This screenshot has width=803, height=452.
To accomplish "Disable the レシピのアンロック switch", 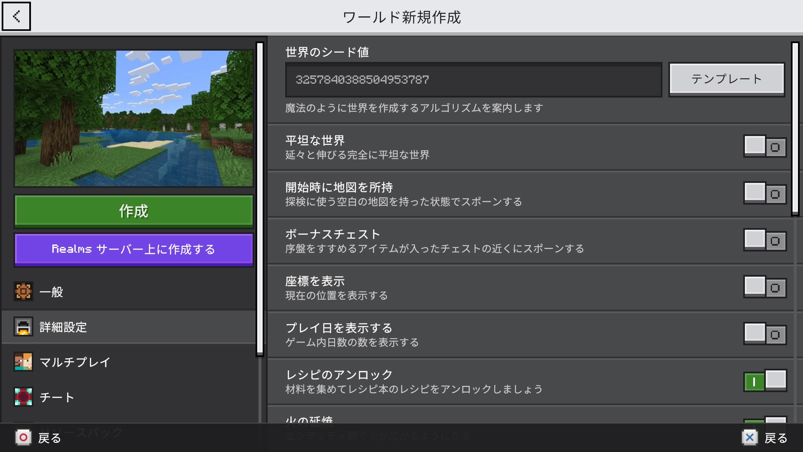I will (x=765, y=381).
